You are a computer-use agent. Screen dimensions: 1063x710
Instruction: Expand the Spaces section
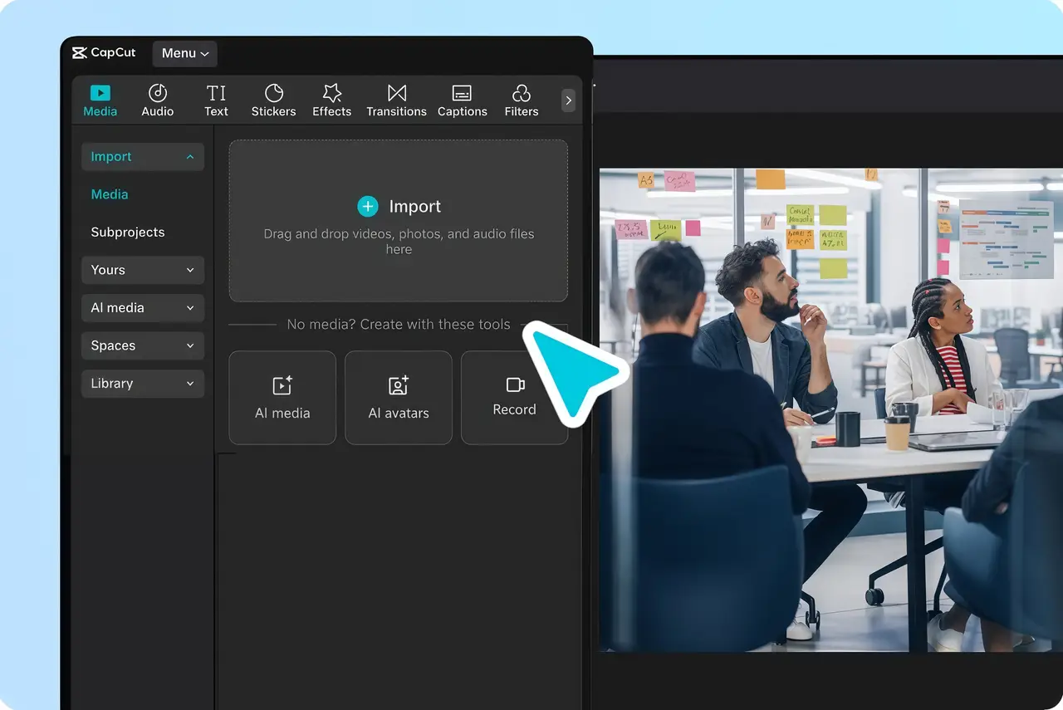coord(142,345)
